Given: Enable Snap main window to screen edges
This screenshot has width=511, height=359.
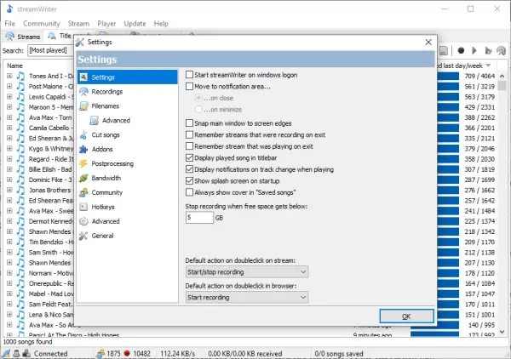Looking at the screenshot, I should coord(189,123).
